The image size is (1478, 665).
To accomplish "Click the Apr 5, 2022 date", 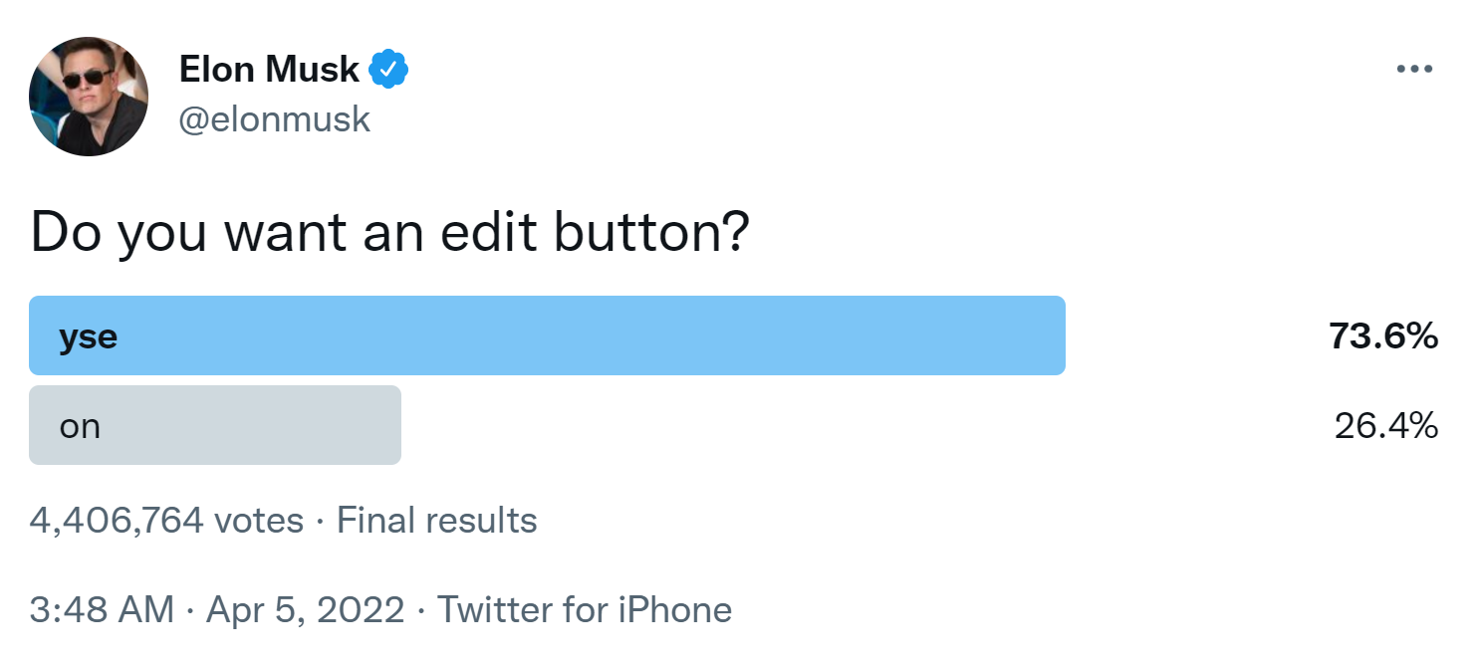I will coord(305,609).
